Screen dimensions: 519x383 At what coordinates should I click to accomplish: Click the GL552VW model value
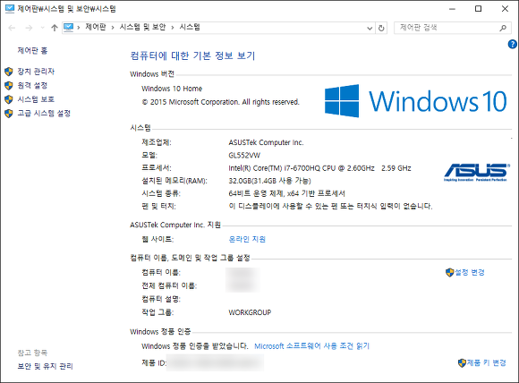pos(244,155)
